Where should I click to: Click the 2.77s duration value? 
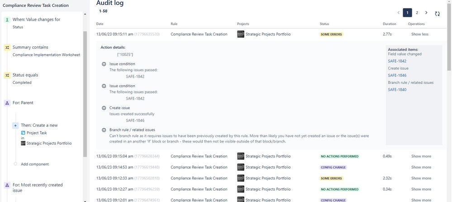point(387,34)
